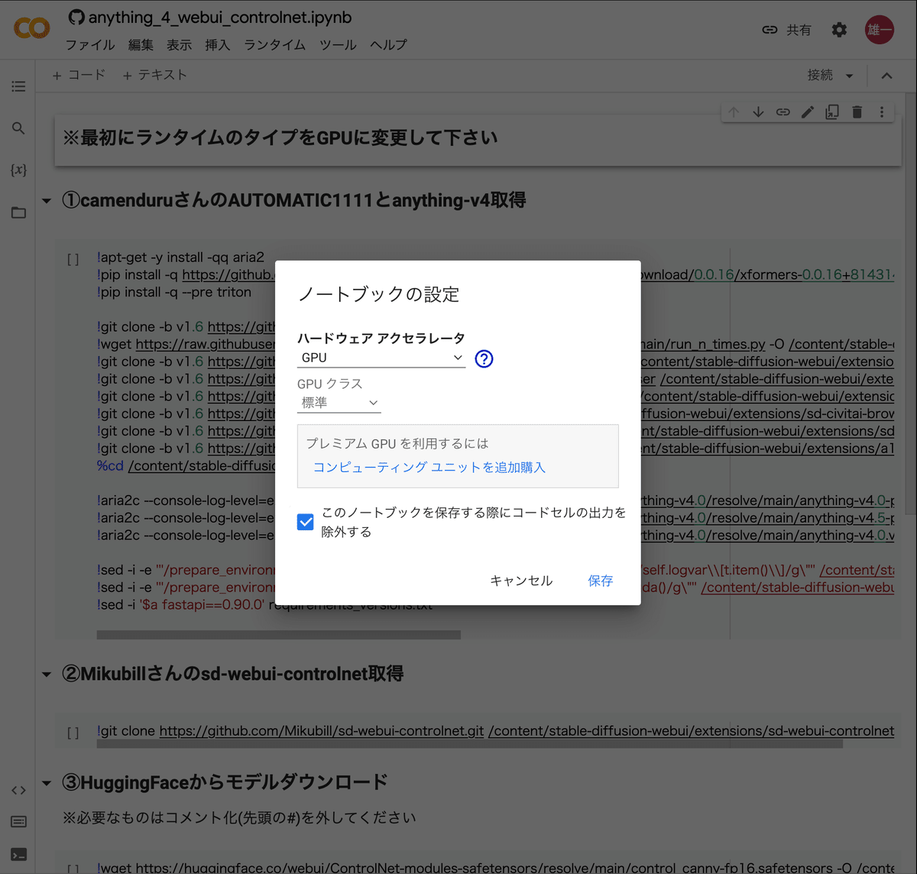The image size is (917, 874).
Task: Collapse section ③ HuggingFace model download
Action: click(x=47, y=783)
